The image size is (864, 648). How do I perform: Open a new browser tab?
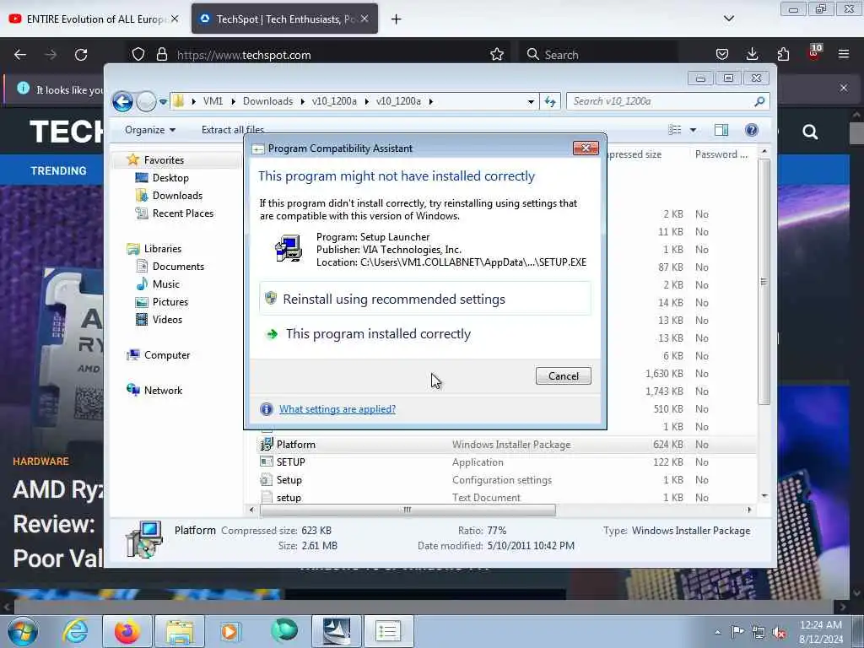pos(397,19)
